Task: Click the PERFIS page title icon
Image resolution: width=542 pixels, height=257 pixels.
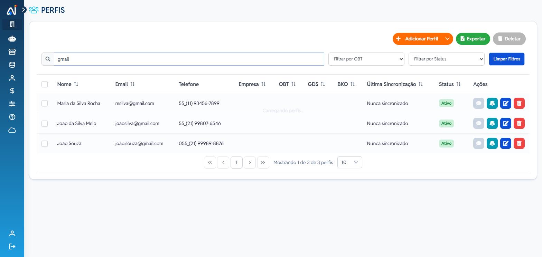Action: point(34,10)
